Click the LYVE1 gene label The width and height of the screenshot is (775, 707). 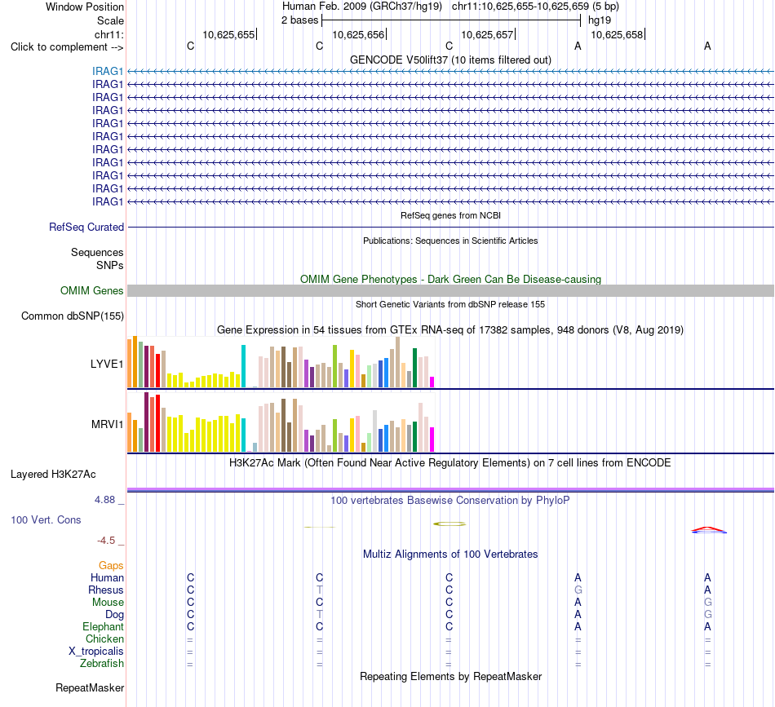tap(107, 365)
